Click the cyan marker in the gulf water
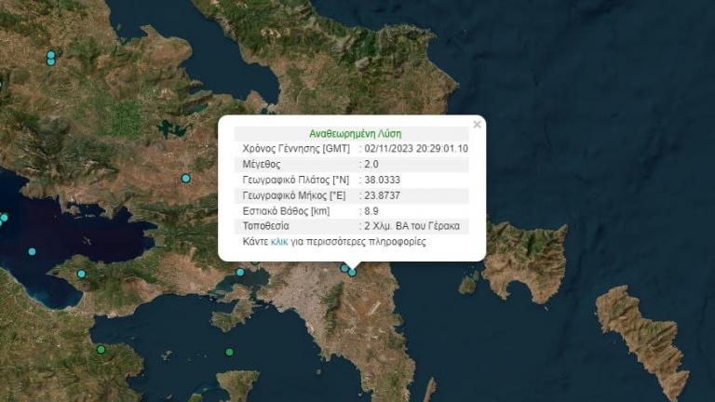 click(33, 251)
